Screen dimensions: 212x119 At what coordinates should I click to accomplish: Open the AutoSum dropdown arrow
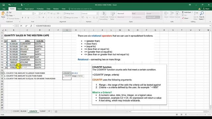coord(192,12)
